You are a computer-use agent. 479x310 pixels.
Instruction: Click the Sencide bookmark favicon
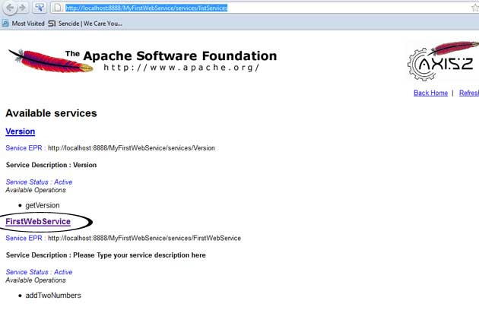(x=52, y=24)
